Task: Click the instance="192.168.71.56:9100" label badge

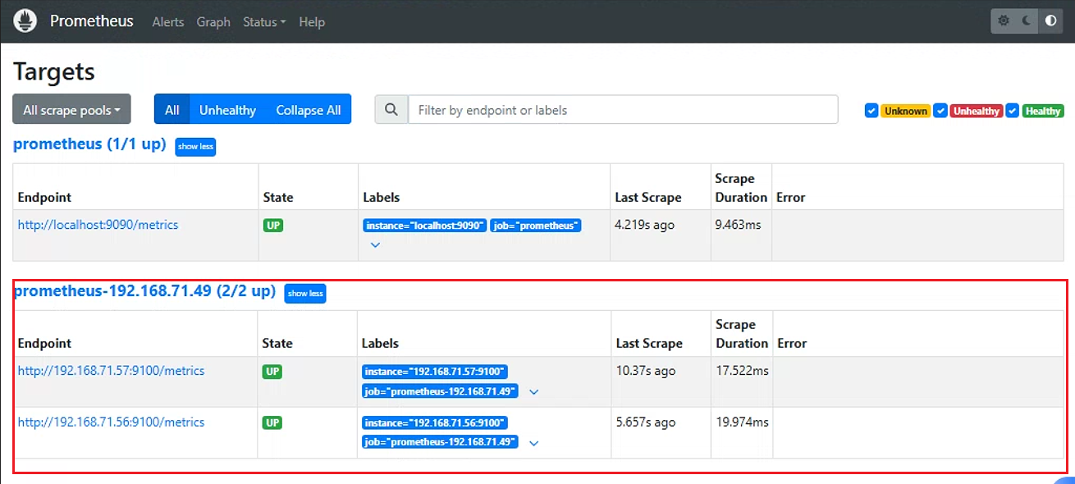Action: click(x=435, y=423)
